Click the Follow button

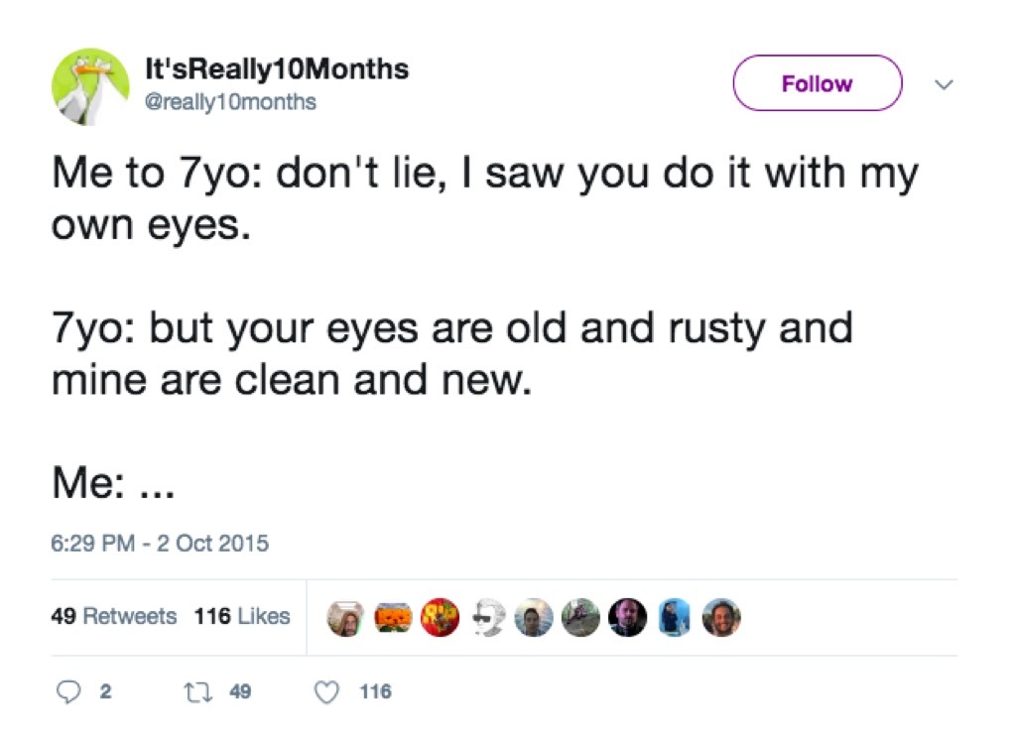coord(817,83)
